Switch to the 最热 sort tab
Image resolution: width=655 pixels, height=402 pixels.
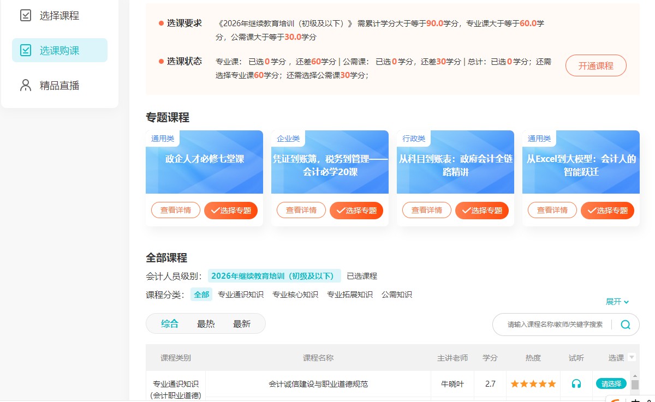click(206, 323)
